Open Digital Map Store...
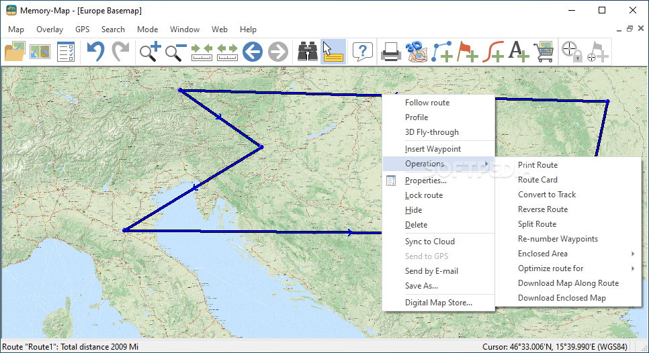Image resolution: width=649 pixels, height=353 pixels. pyautogui.click(x=438, y=303)
